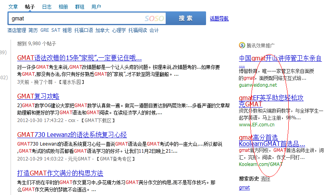Open the 灌水乐园 forum section
The width and height of the screenshot is (331, 195).
click(71, 82)
